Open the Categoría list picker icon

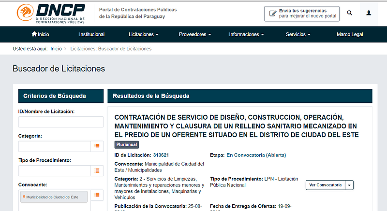click(x=97, y=146)
